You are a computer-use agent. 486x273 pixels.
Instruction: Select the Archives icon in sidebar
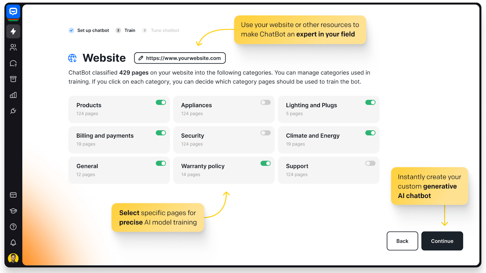point(13,79)
